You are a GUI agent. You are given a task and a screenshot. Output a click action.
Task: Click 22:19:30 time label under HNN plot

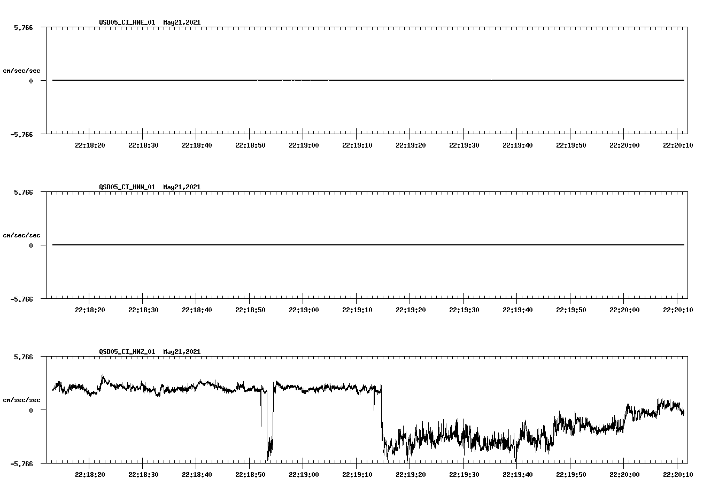464,310
